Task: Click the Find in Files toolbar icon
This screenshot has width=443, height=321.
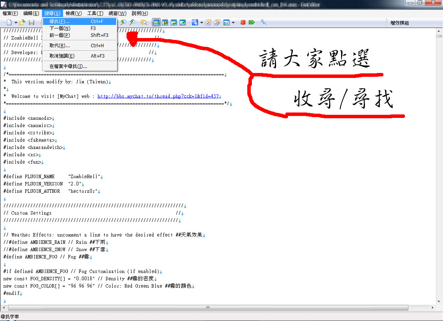Action: [144, 23]
